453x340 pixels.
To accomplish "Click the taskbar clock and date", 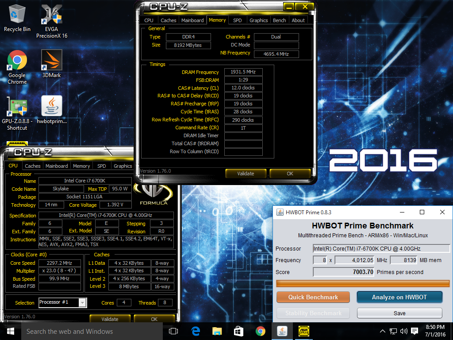I will click(435, 331).
